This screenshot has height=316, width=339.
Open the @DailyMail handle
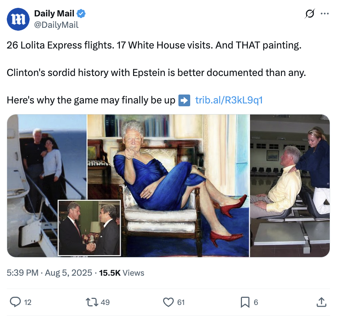(56, 25)
